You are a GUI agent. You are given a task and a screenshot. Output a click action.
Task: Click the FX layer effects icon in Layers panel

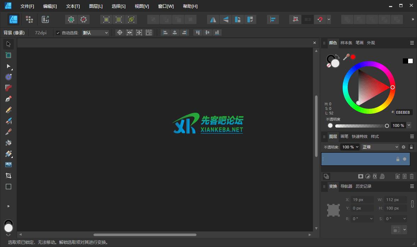375,176
